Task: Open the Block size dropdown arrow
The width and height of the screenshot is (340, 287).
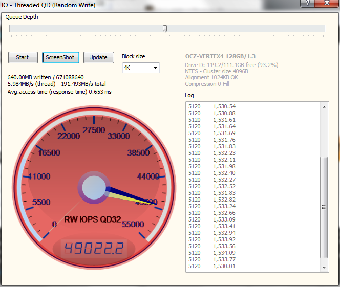Action: (155, 68)
